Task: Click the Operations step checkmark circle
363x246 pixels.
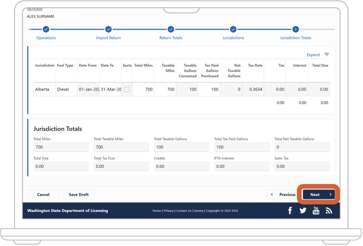Action: coord(46,29)
